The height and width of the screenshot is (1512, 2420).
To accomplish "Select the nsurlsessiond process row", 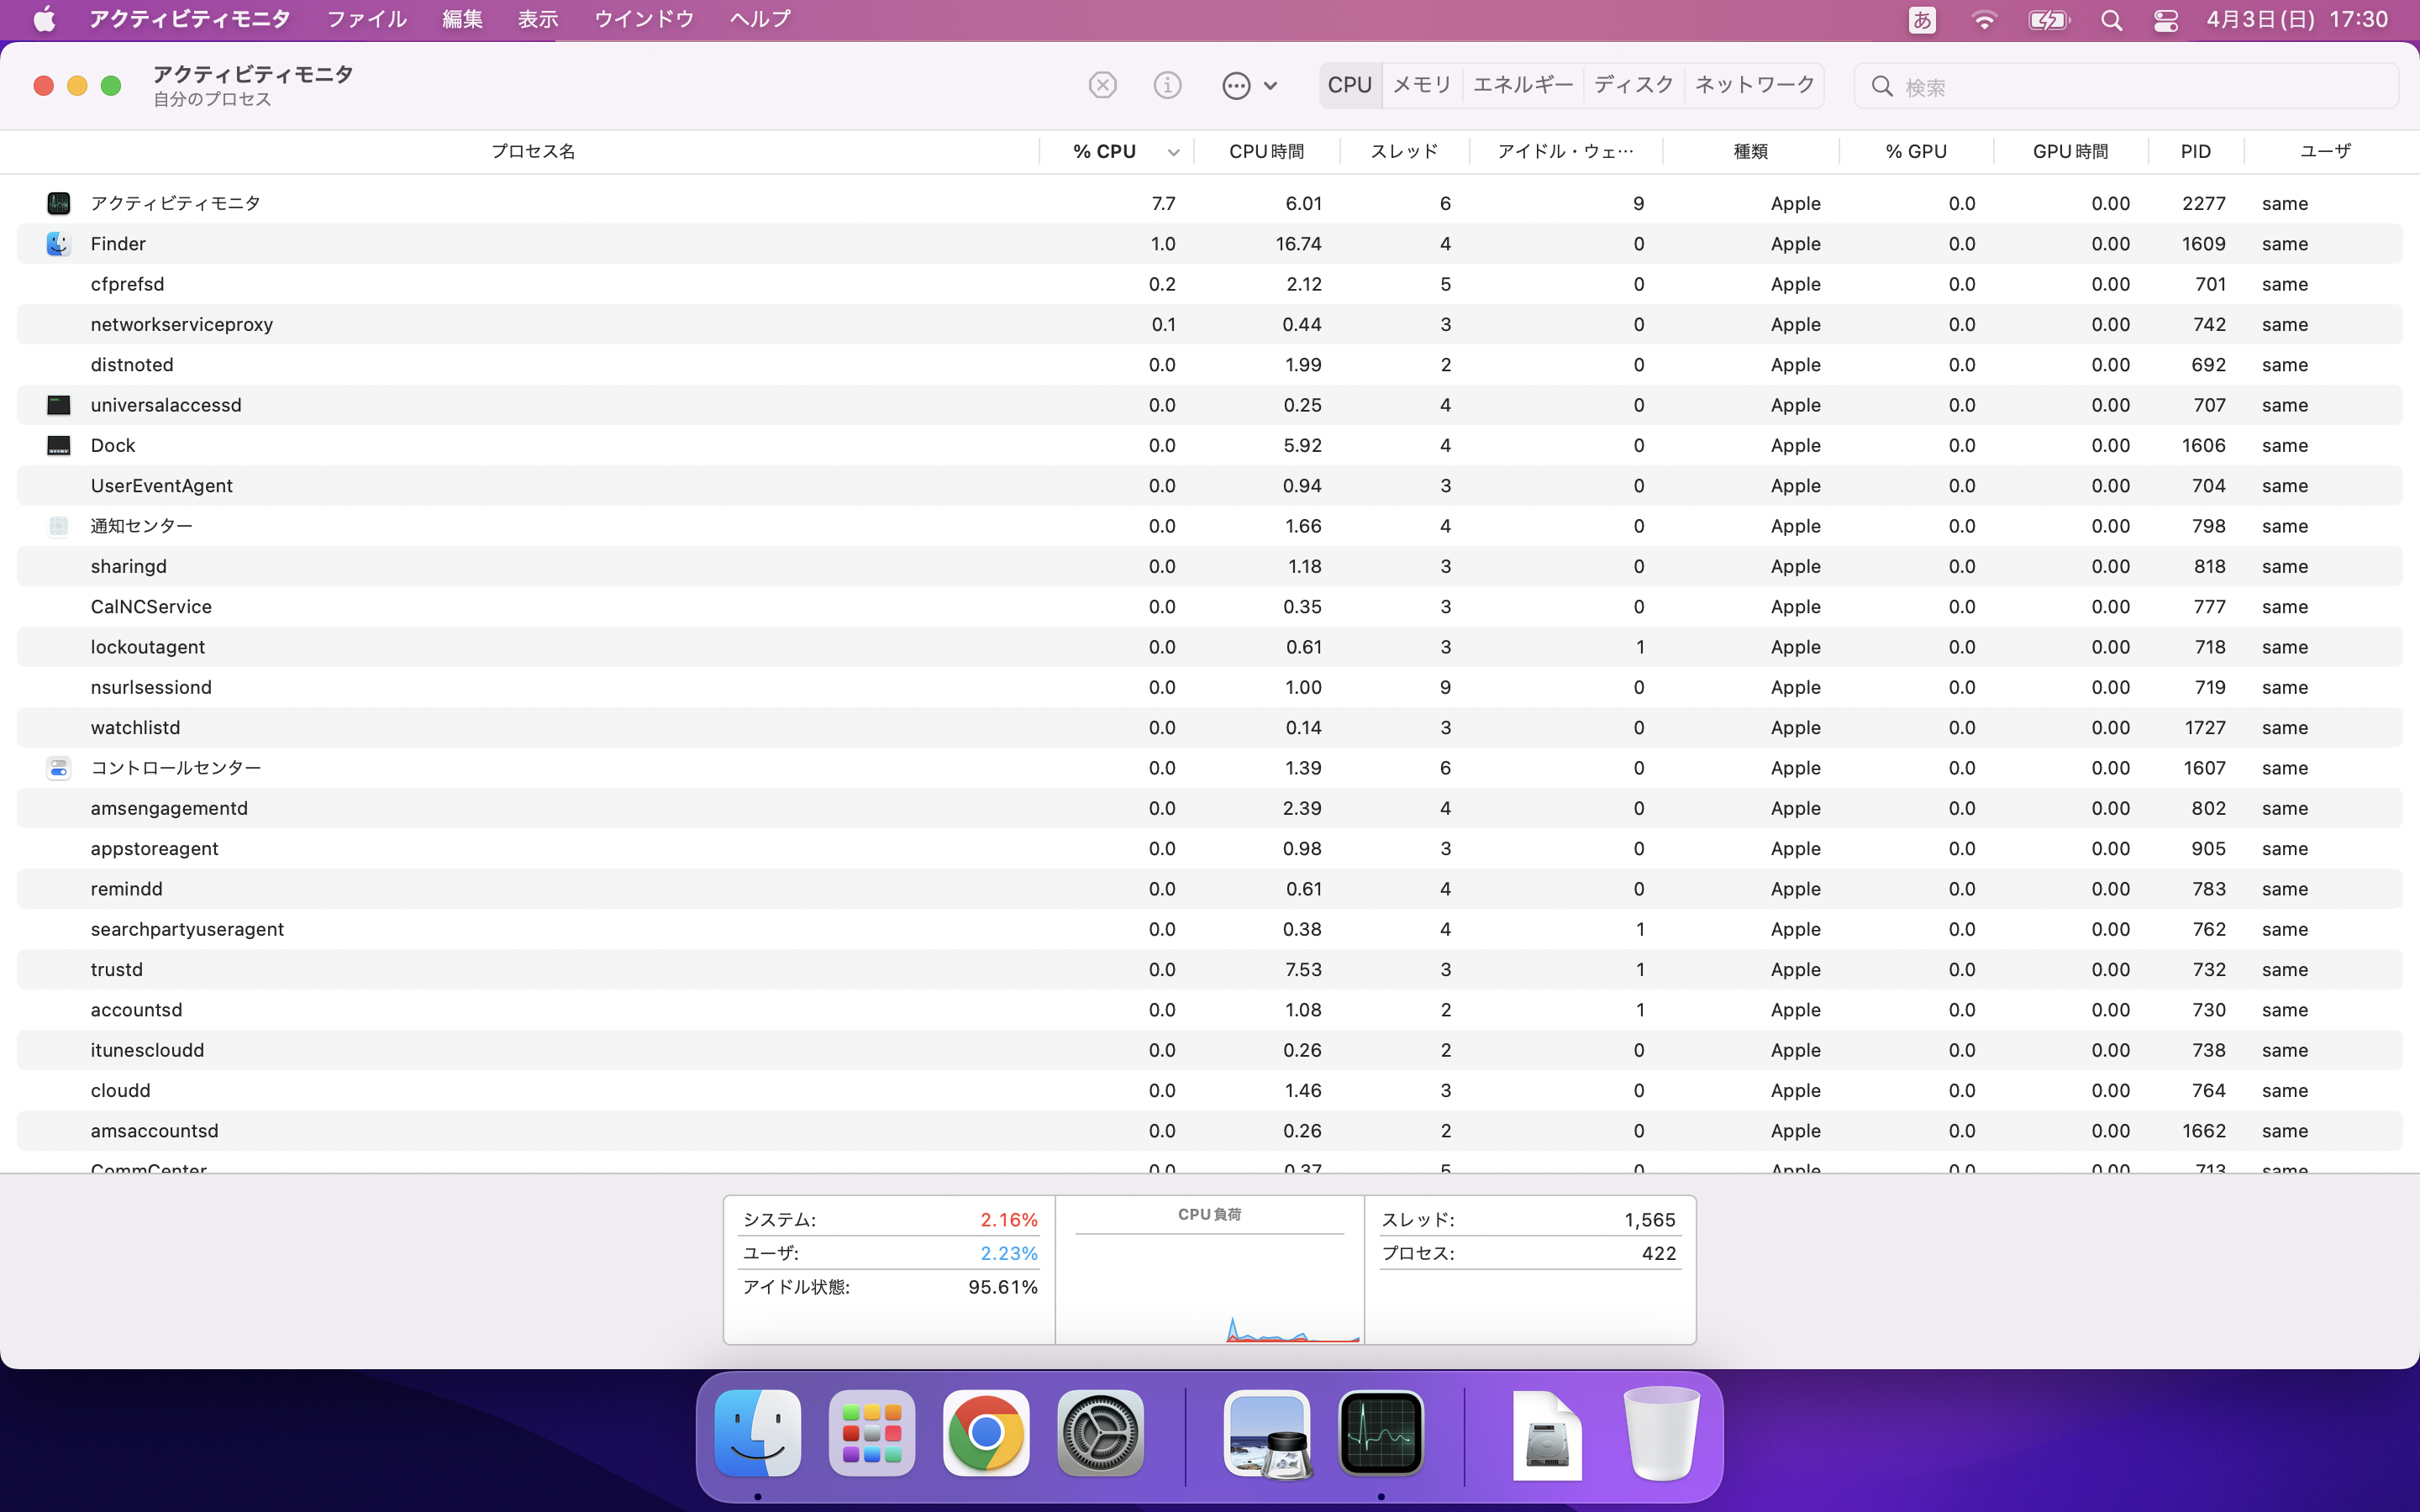I will pos(1209,687).
